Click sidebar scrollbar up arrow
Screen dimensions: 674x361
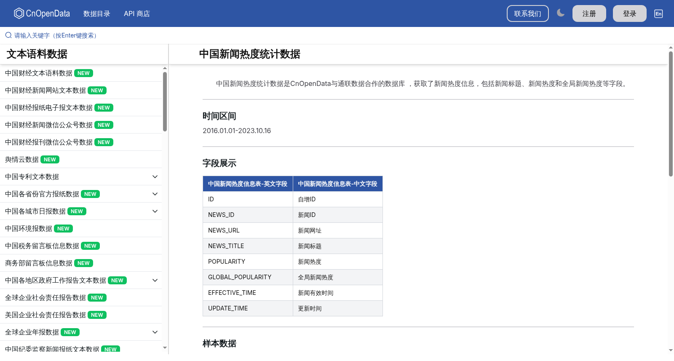pyautogui.click(x=165, y=68)
